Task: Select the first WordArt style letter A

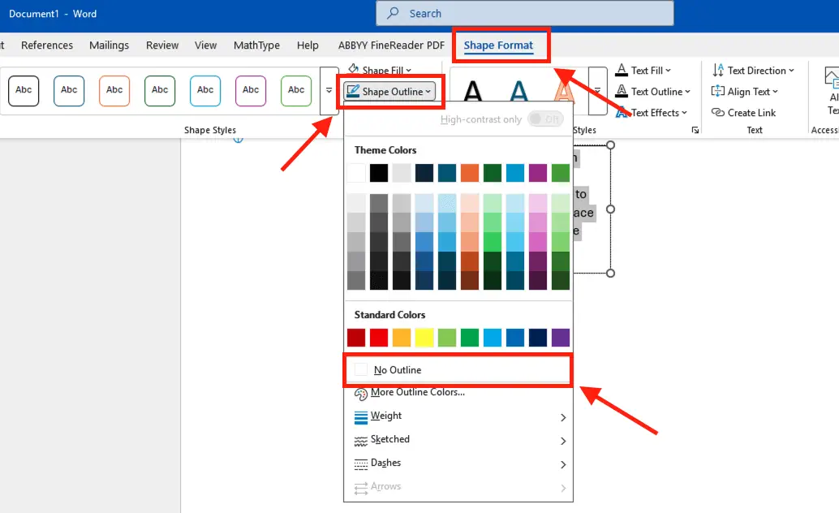Action: point(475,91)
